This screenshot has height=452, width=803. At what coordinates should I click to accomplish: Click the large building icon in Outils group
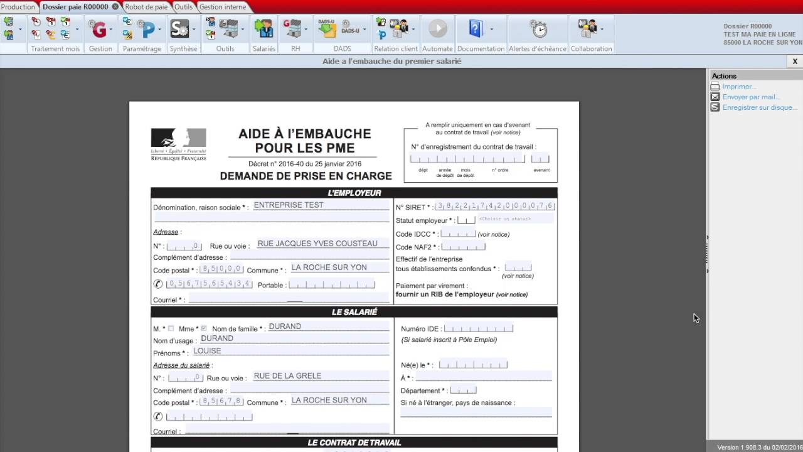[230, 29]
